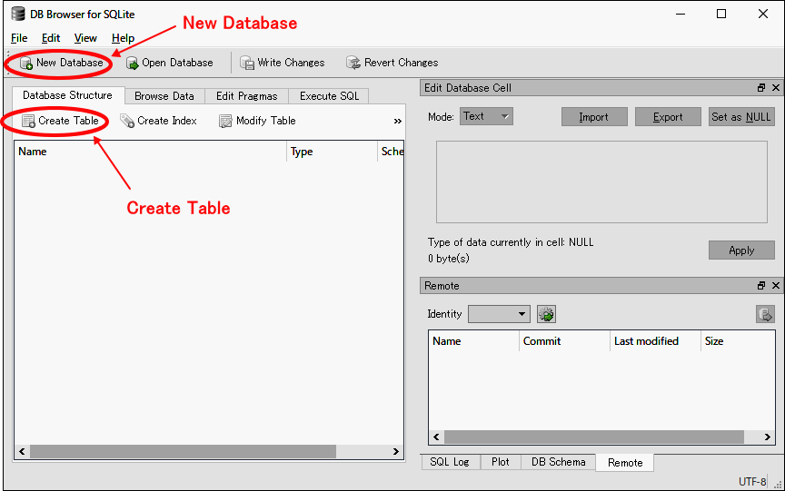Click the Create Index icon
Viewport: 785px width, 491px height.
tap(127, 121)
